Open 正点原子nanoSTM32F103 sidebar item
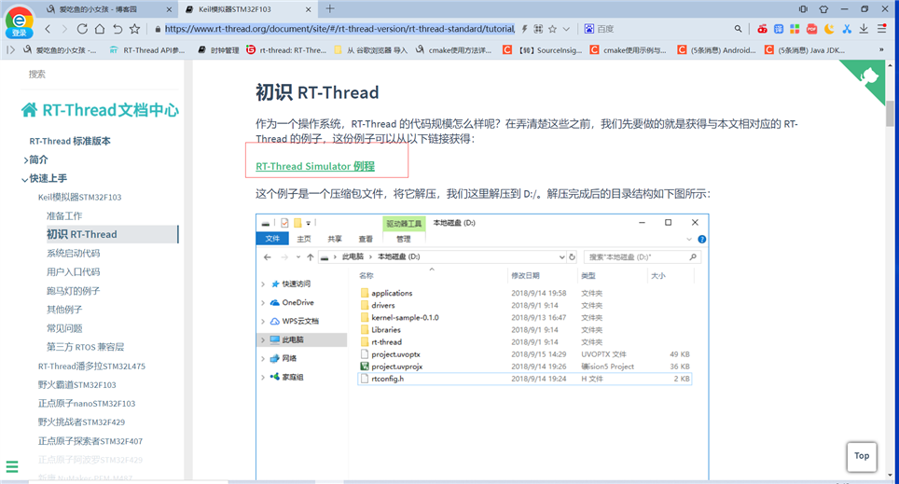 [x=87, y=403]
